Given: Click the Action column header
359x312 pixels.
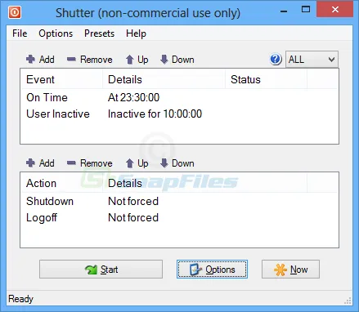Looking at the screenshot, I should [x=61, y=183].
